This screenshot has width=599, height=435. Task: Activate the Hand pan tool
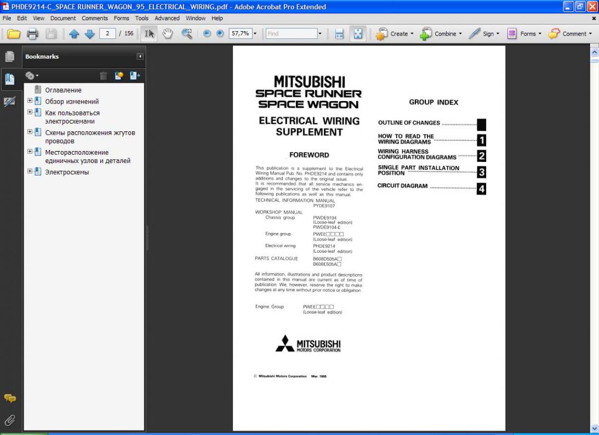(167, 33)
